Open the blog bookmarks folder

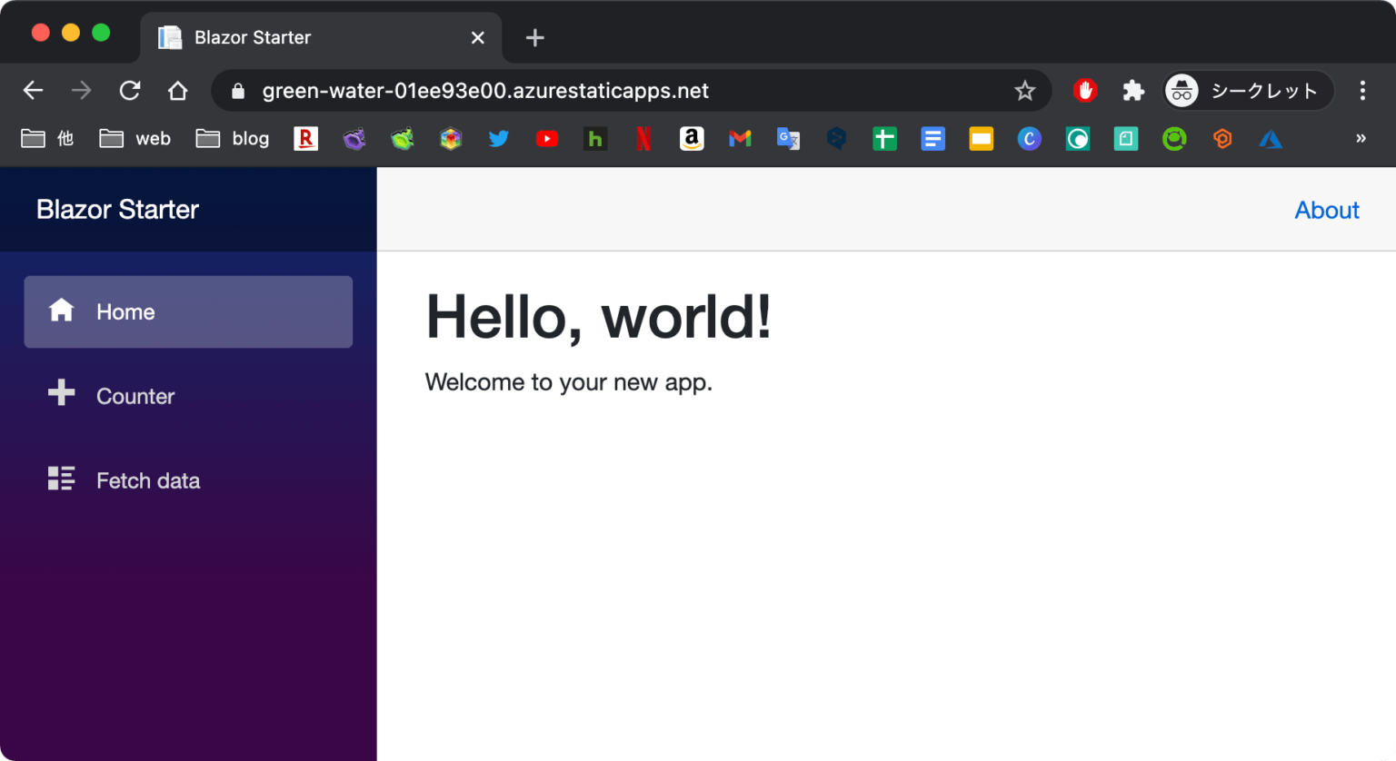232,138
